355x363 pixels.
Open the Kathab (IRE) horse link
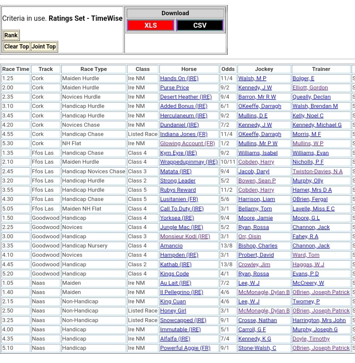pos(176,264)
